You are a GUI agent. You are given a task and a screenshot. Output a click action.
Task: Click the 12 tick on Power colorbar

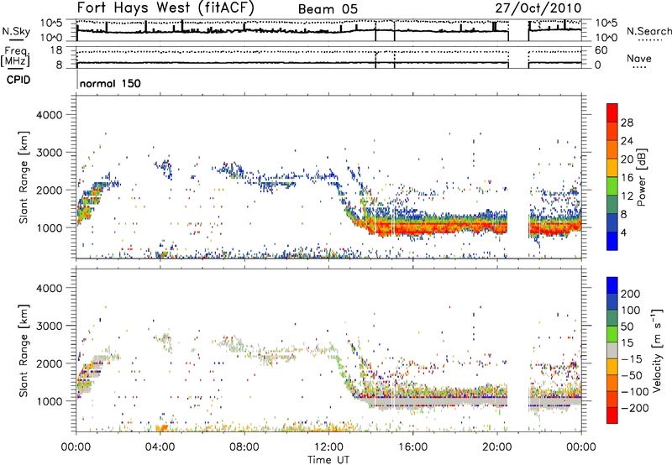click(x=627, y=196)
